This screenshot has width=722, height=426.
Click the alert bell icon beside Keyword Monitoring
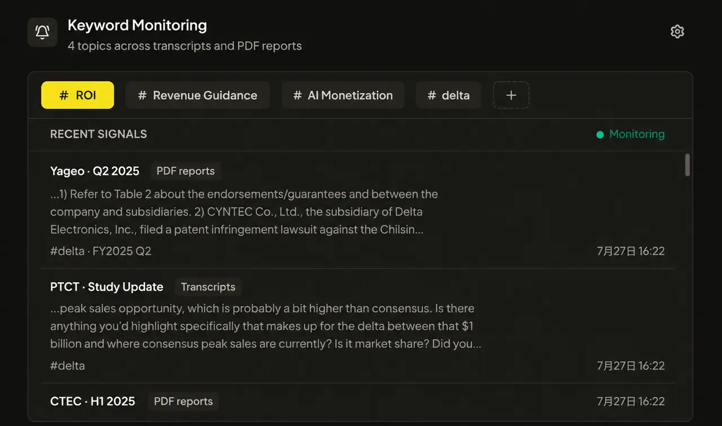42,32
